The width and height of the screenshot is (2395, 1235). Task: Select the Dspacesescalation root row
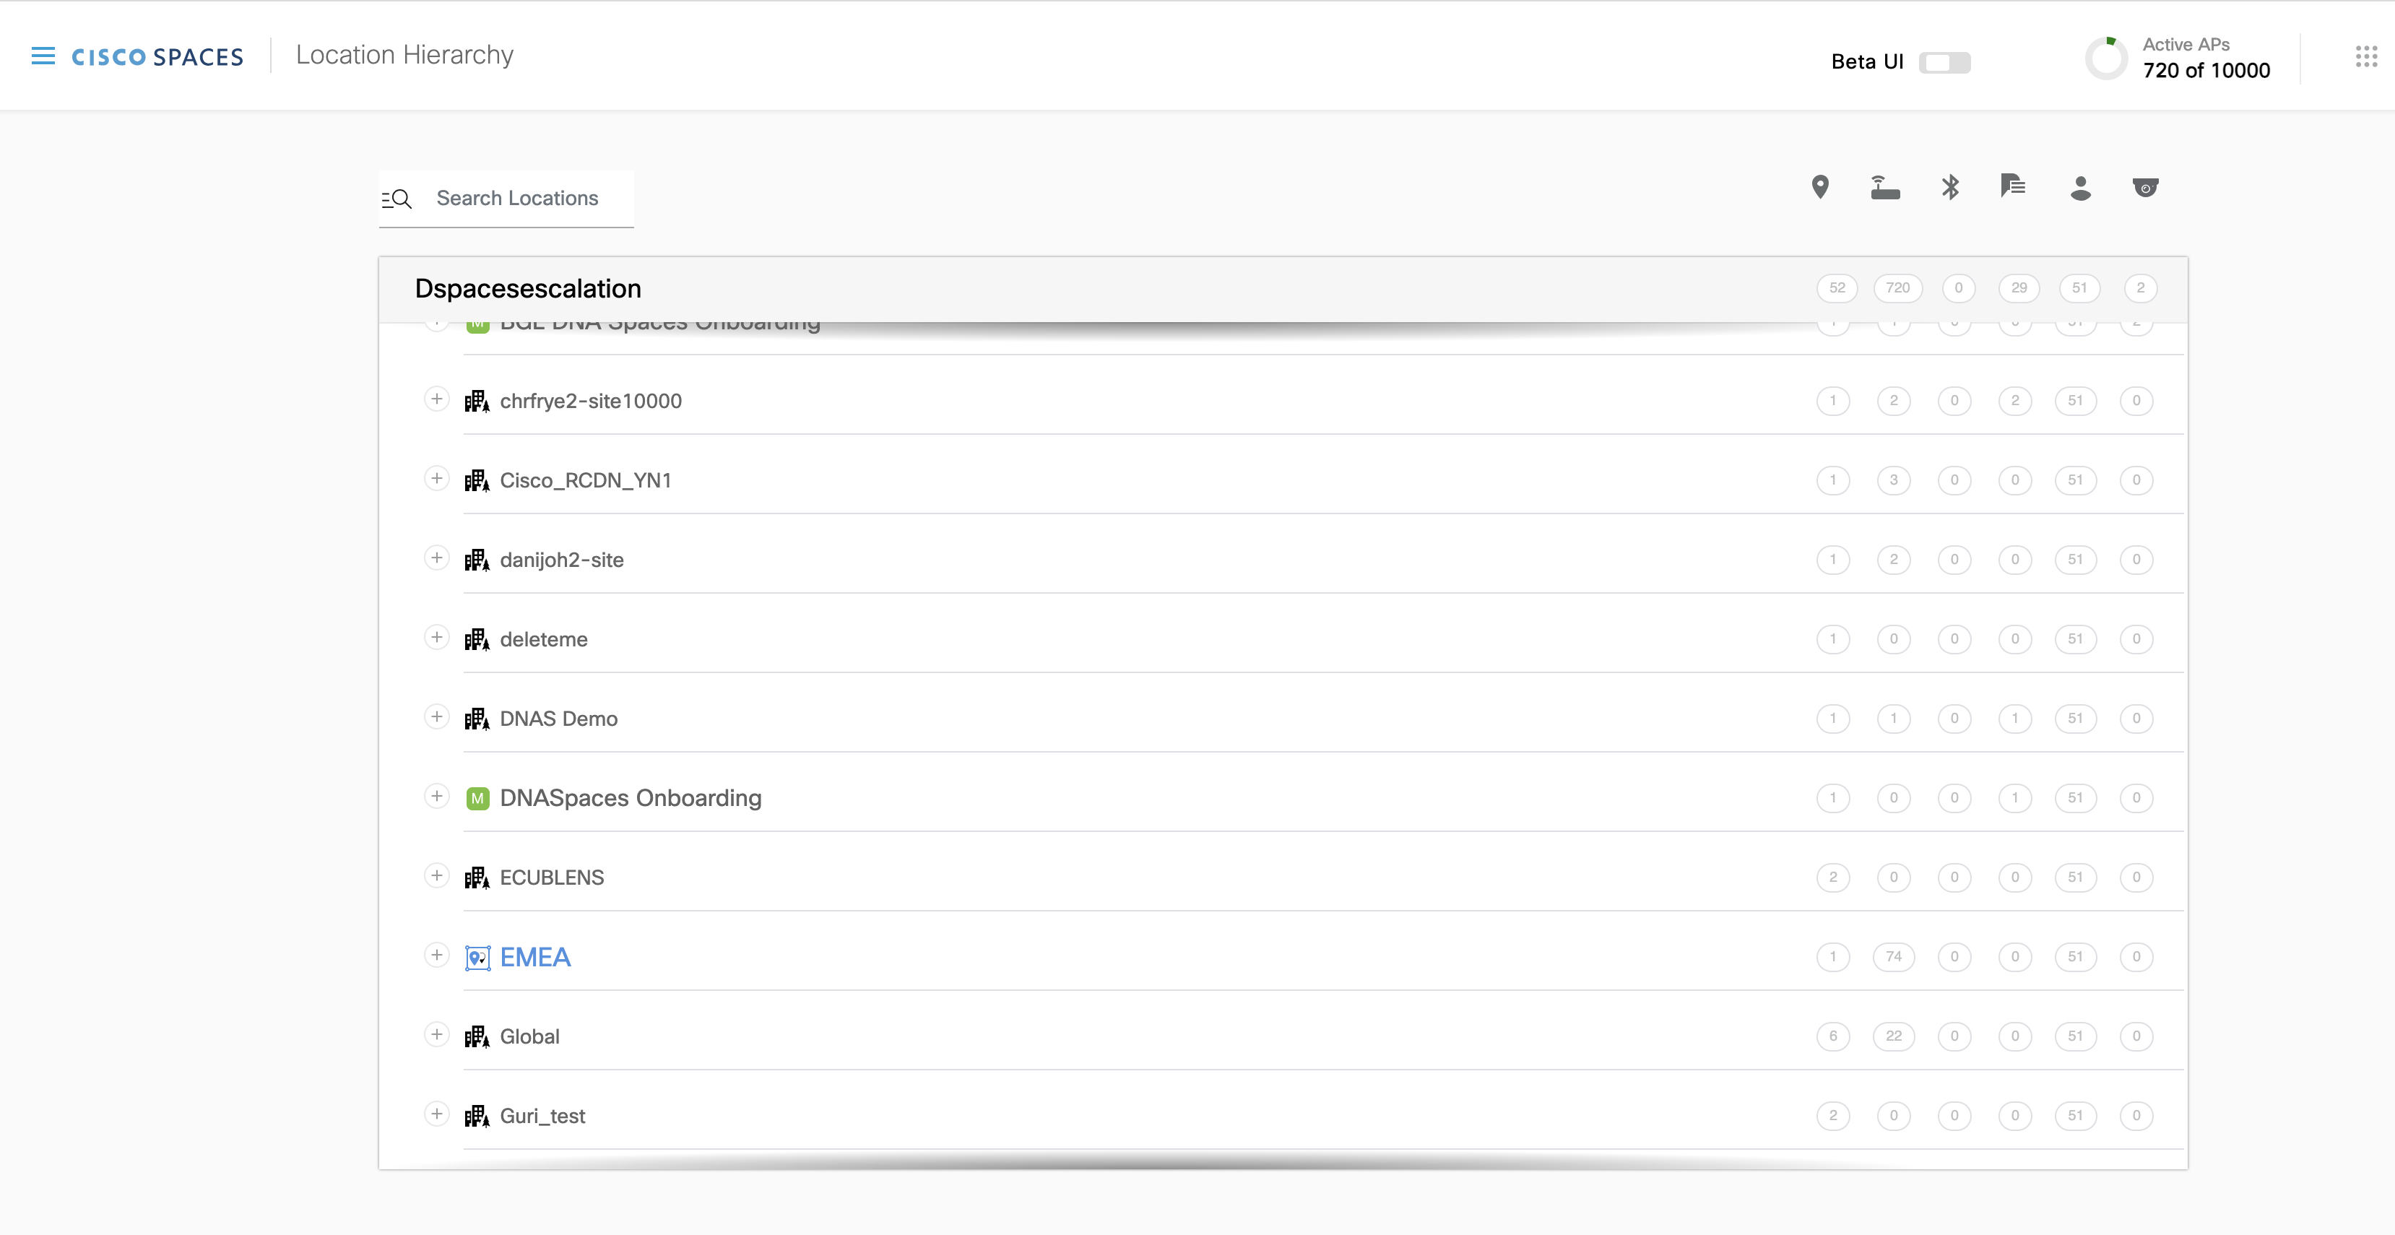[528, 288]
